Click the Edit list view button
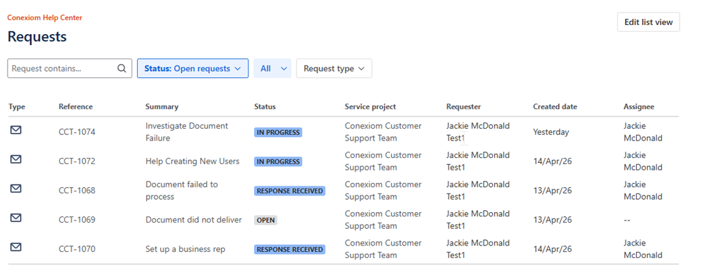The height and width of the screenshot is (272, 705). (x=649, y=22)
